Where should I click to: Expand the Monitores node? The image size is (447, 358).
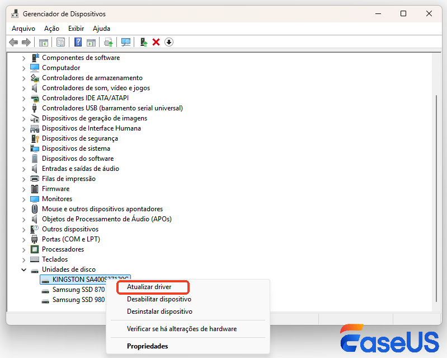(x=24, y=199)
